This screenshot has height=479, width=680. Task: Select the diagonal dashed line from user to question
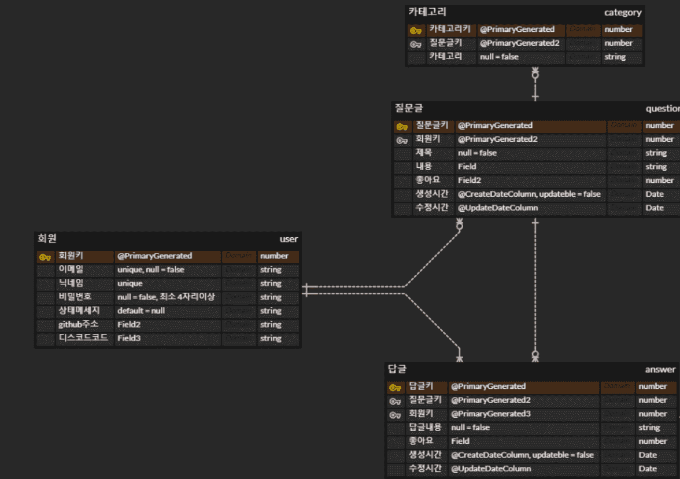[433, 259]
